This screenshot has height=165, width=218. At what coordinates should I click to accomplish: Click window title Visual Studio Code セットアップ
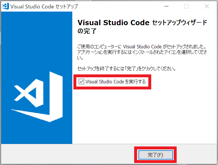tap(44, 6)
